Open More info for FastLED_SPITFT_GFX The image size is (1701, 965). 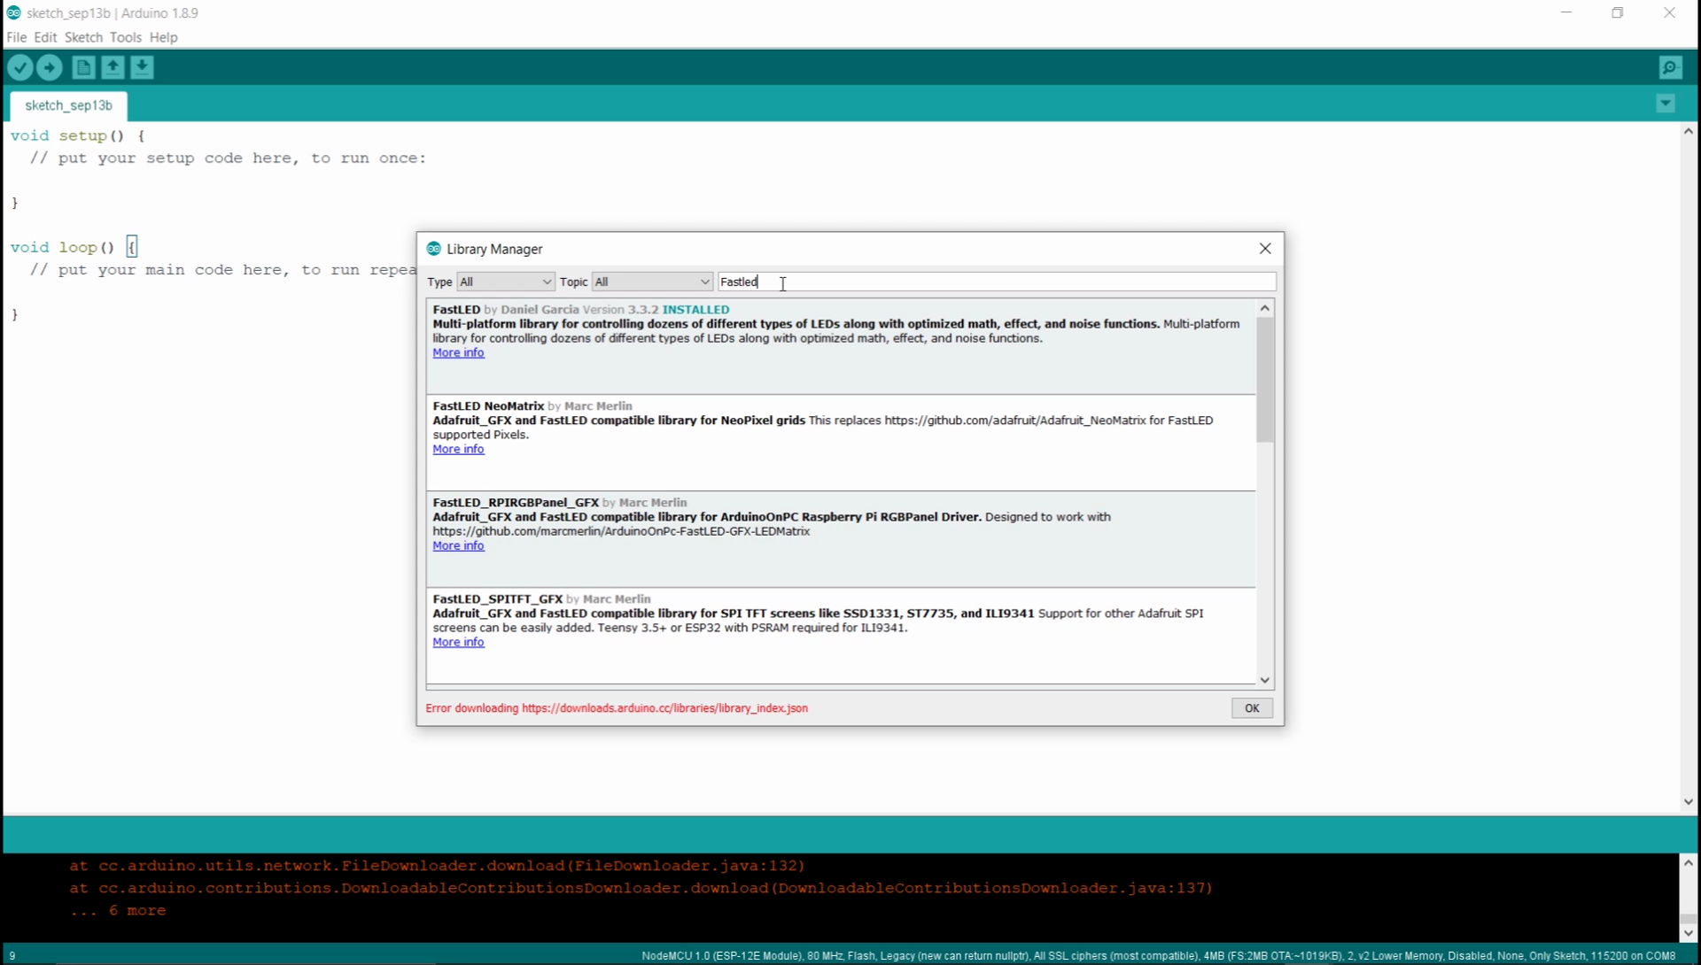pyautogui.click(x=458, y=642)
